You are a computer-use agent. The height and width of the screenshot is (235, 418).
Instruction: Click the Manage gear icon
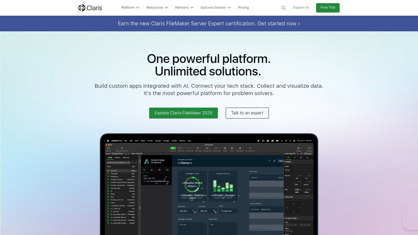tap(299, 148)
